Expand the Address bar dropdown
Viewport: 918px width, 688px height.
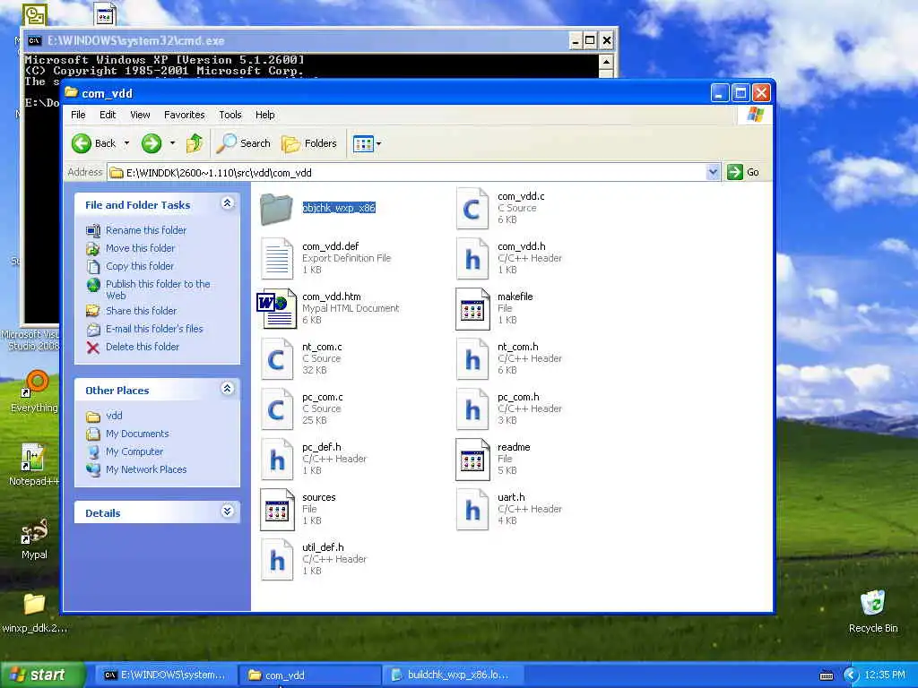pyautogui.click(x=713, y=172)
